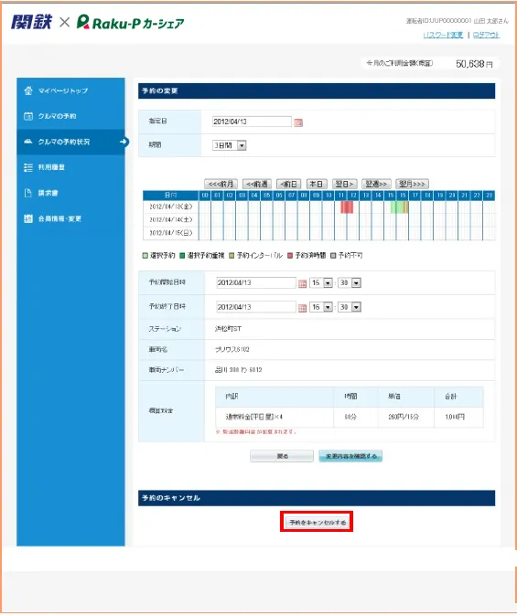Click the 50,638 円 usage amount
Image resolution: width=517 pixels, height=615 pixels.
[474, 64]
